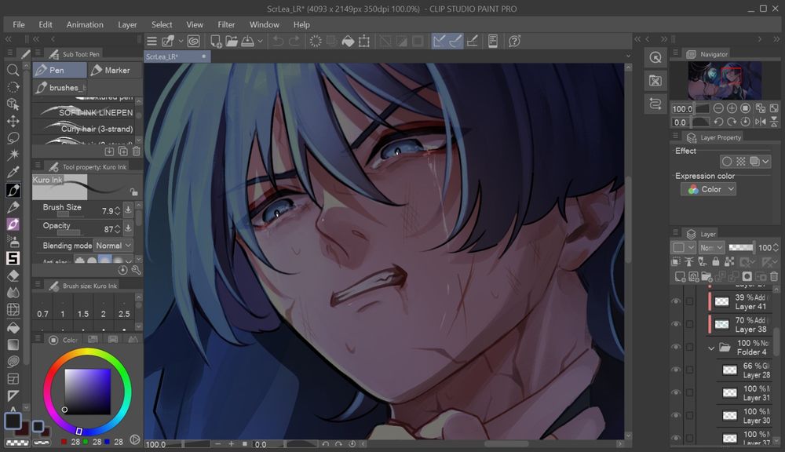Open the Window menu
Screen dimensions: 785x452
[265, 24]
